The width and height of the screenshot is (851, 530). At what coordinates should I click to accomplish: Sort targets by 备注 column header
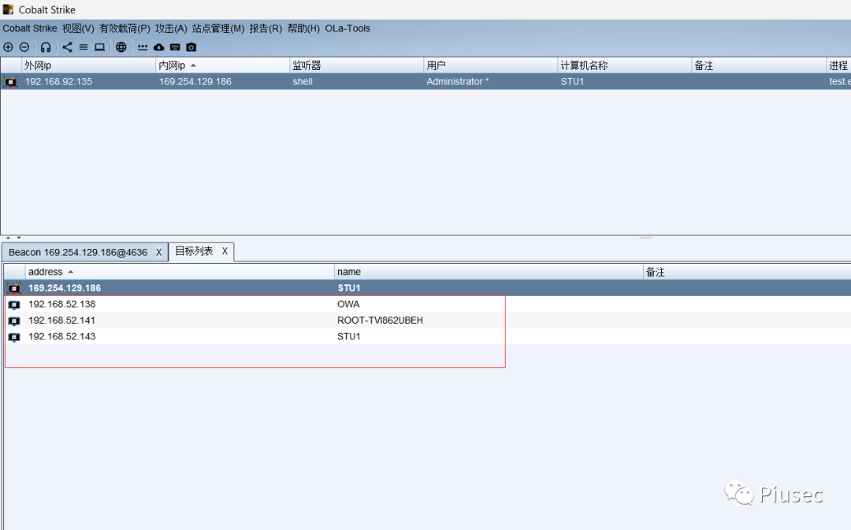click(747, 272)
